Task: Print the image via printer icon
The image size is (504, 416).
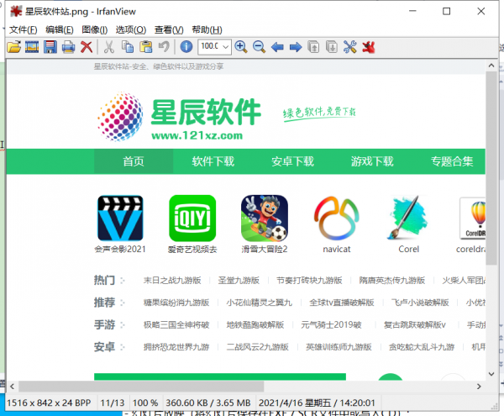Action: click(68, 47)
